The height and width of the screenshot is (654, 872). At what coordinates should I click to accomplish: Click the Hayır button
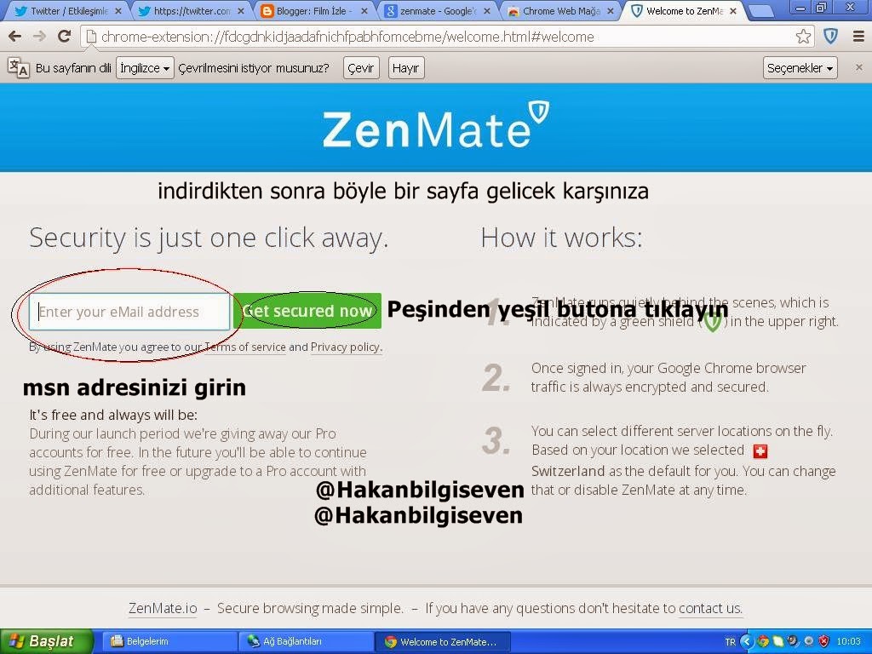(x=406, y=68)
